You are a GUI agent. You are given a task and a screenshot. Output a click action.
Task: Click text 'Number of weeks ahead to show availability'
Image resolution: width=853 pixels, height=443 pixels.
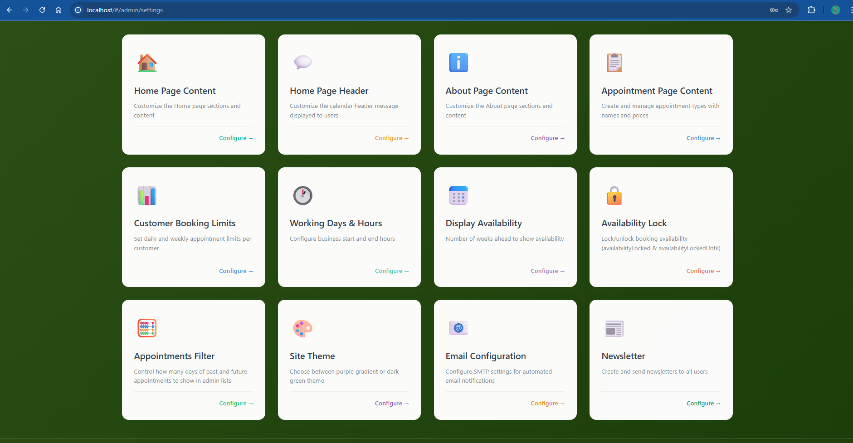click(x=505, y=239)
